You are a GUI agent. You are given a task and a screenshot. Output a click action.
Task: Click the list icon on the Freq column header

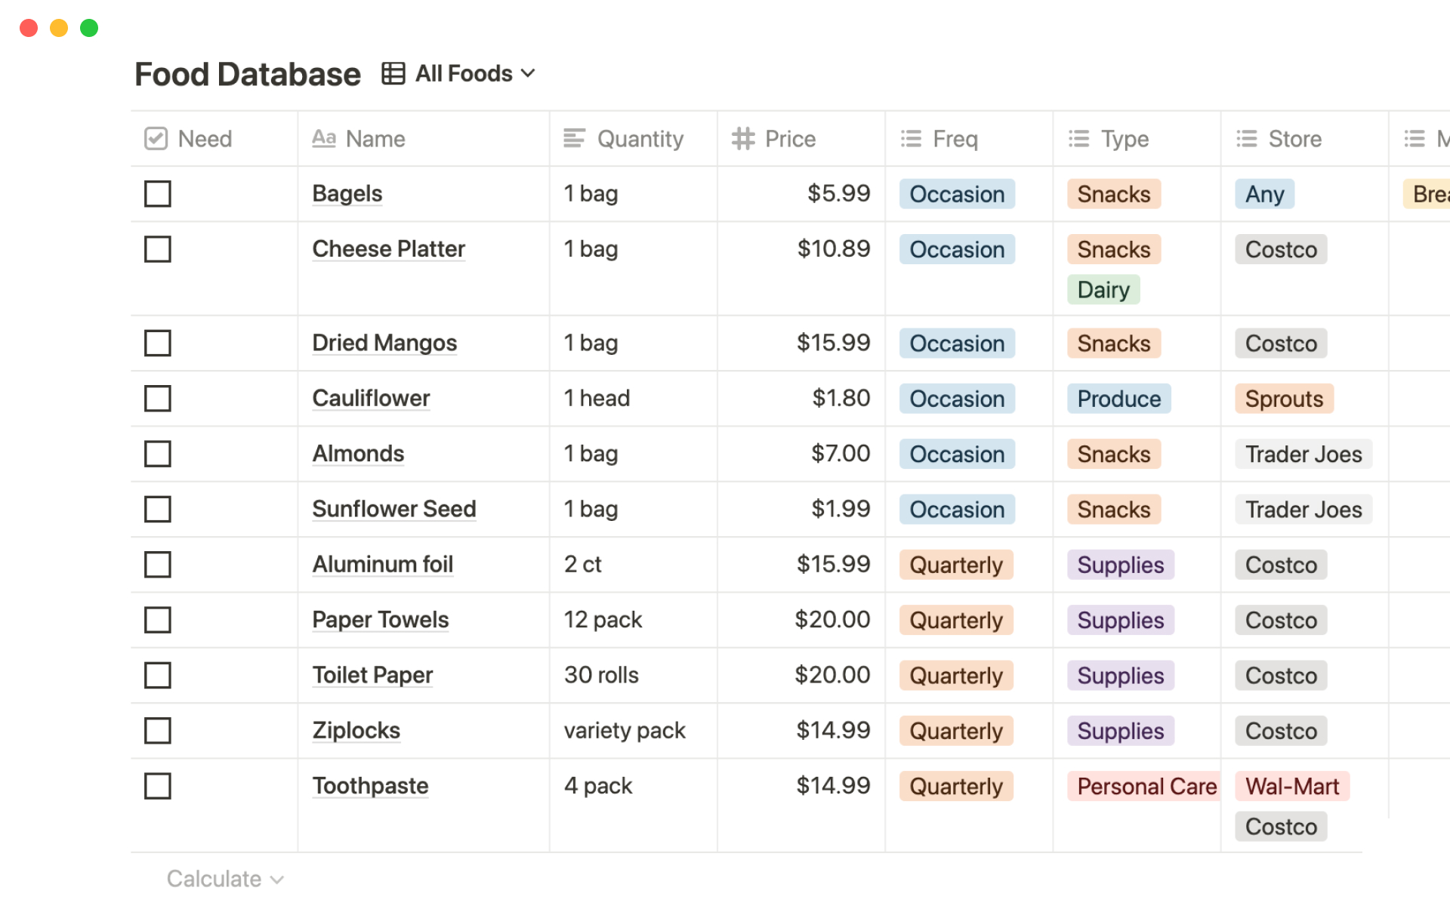click(x=911, y=138)
